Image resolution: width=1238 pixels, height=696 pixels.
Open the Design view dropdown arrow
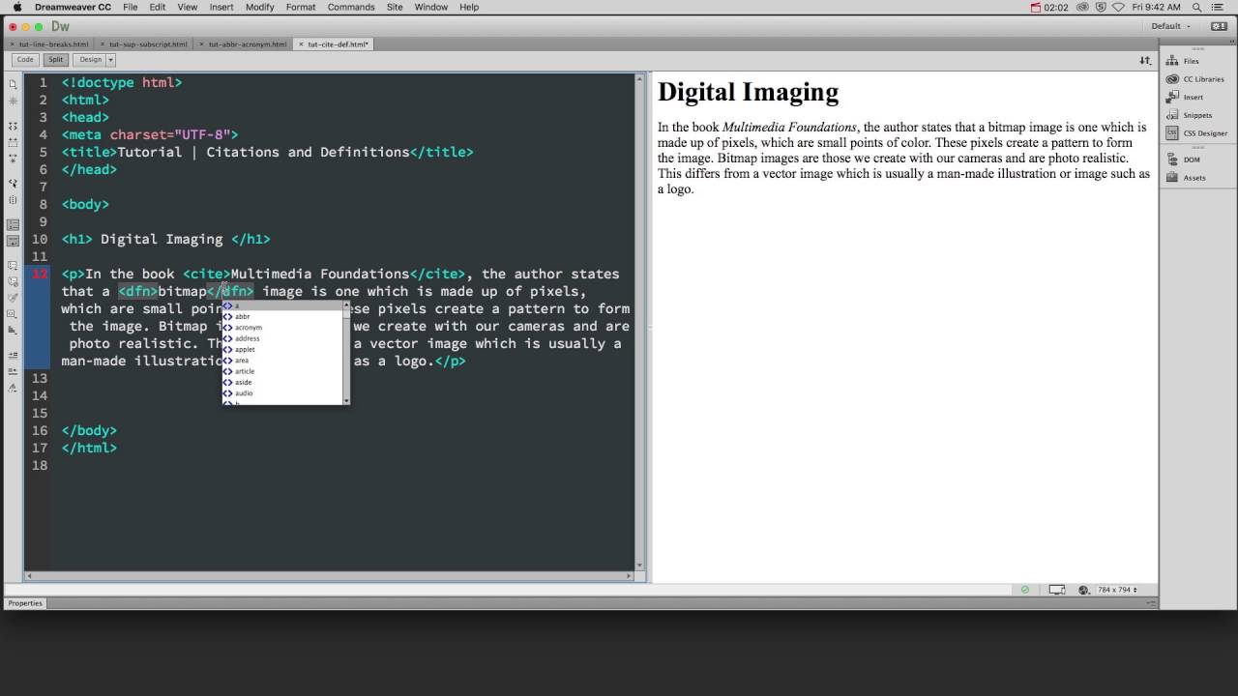(x=110, y=60)
